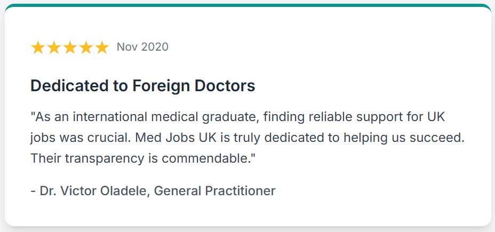Click the review quote starting 'As an international'
495x232 pixels.
click(x=248, y=138)
